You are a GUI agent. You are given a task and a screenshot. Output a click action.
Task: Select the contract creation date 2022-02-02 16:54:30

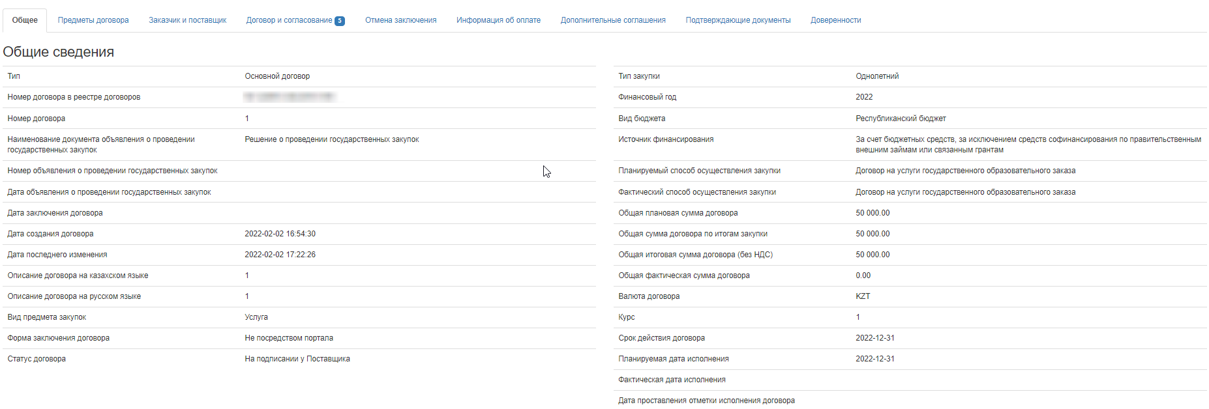point(280,234)
